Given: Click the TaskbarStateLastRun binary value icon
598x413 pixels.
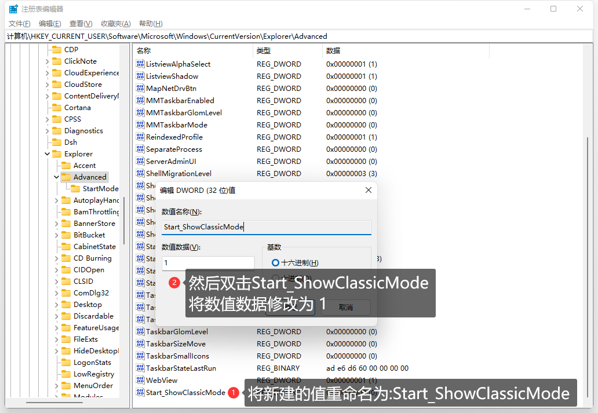Looking at the screenshot, I should (x=140, y=368).
